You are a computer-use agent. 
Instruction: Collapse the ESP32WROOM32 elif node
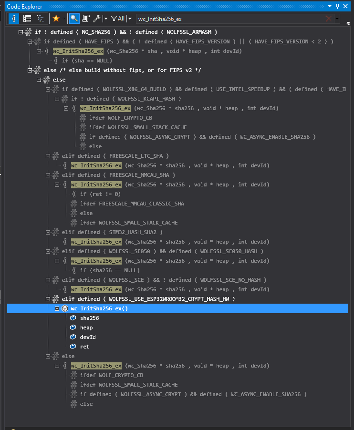(48, 299)
